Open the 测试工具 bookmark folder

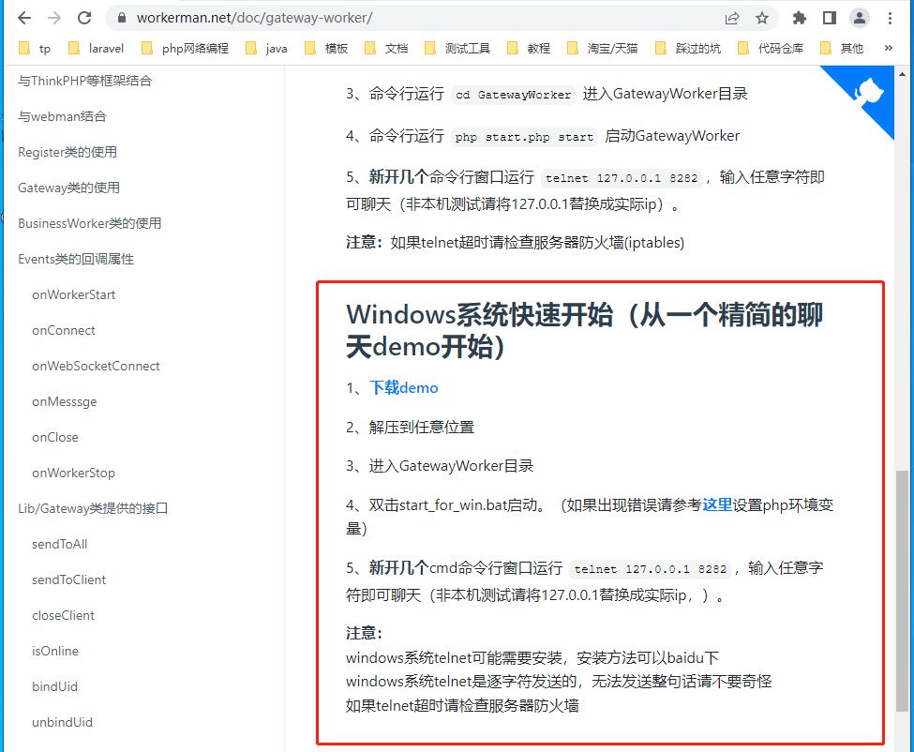(x=457, y=48)
